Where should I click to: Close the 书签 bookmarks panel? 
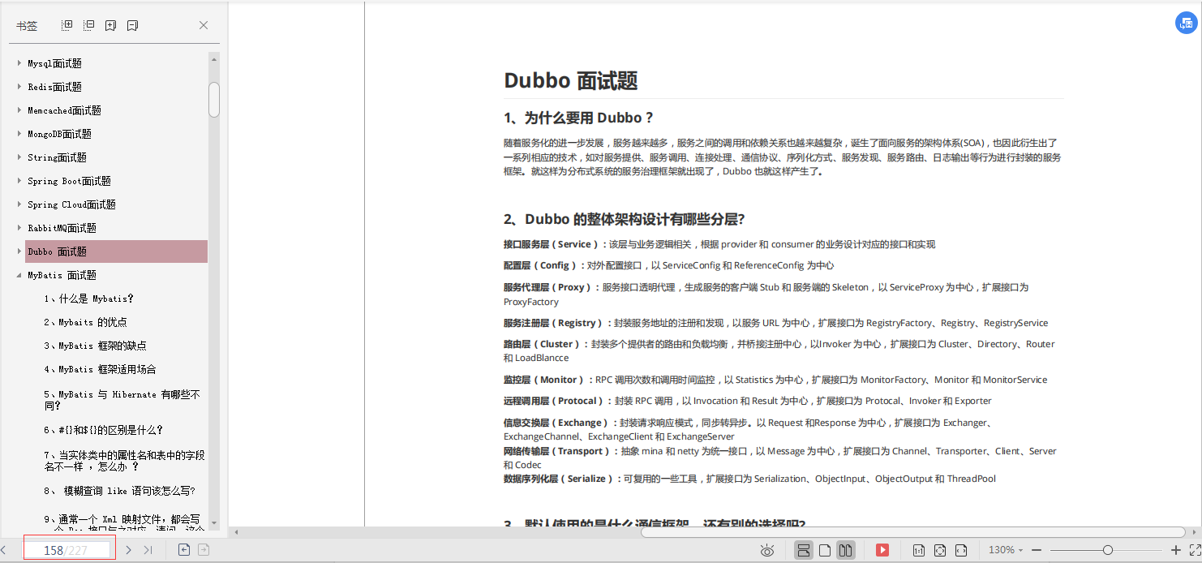click(204, 25)
